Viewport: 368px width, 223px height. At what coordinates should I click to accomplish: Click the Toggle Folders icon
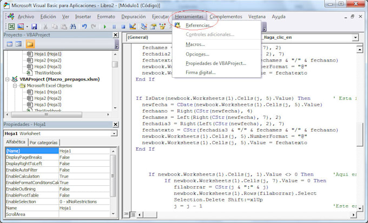click(x=30, y=44)
